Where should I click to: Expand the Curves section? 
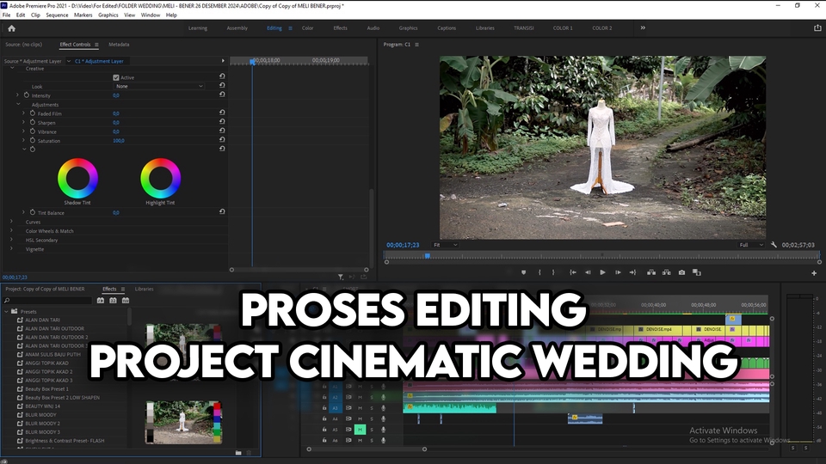coord(11,222)
